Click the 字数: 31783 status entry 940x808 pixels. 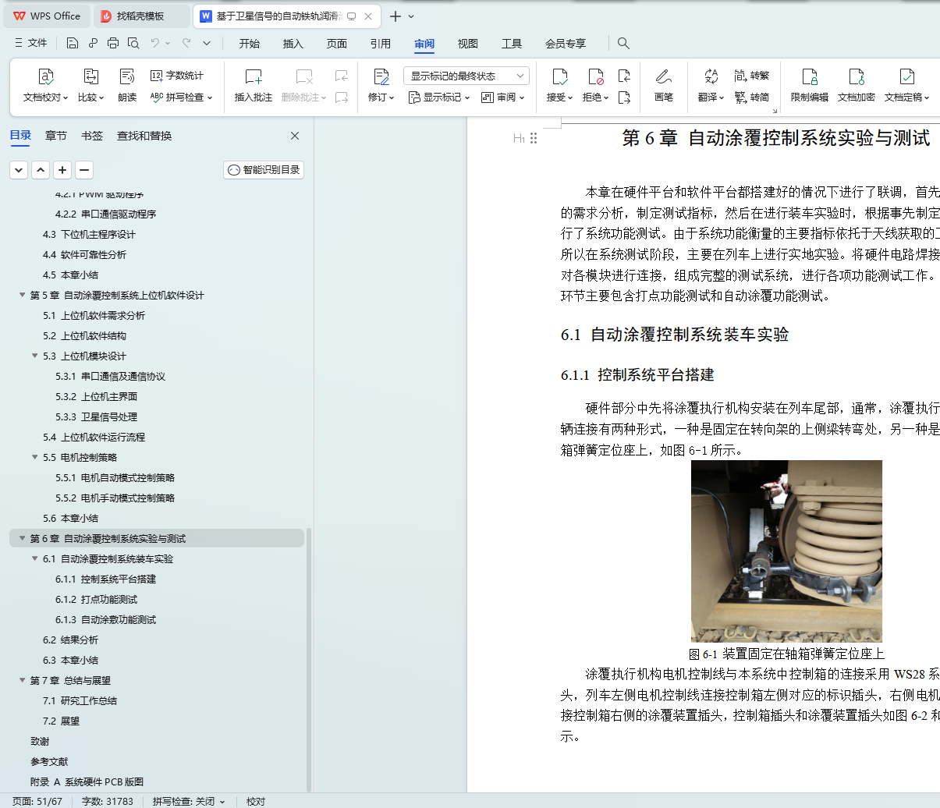(108, 801)
